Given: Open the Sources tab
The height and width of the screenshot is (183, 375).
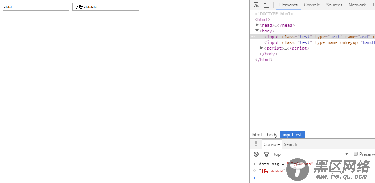Looking at the screenshot, I should 334,5.
